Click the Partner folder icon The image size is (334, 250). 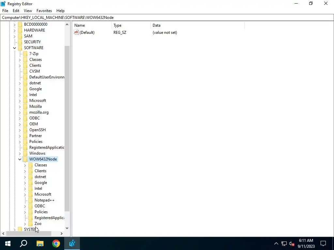[x=25, y=136]
